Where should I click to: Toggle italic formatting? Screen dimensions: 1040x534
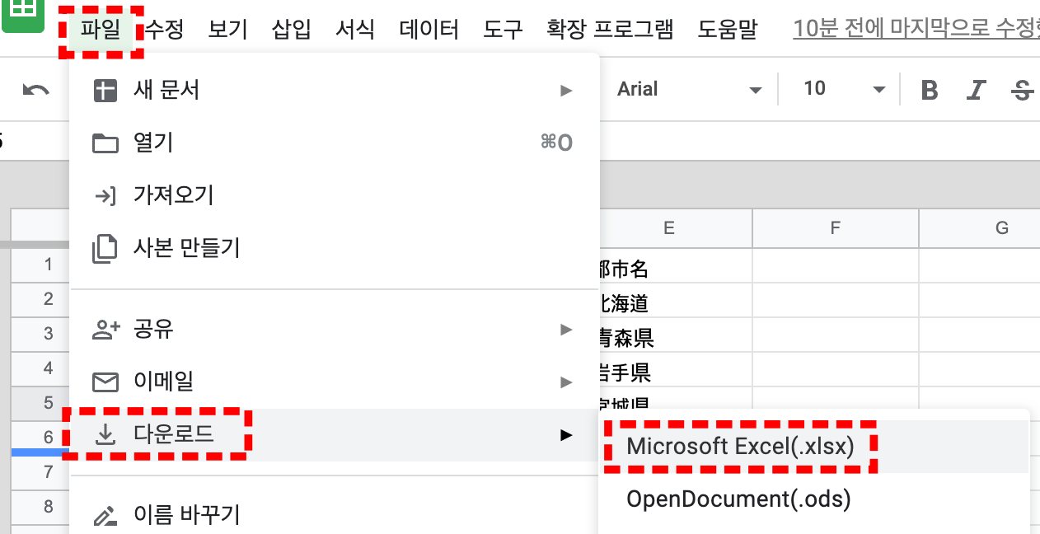point(977,90)
